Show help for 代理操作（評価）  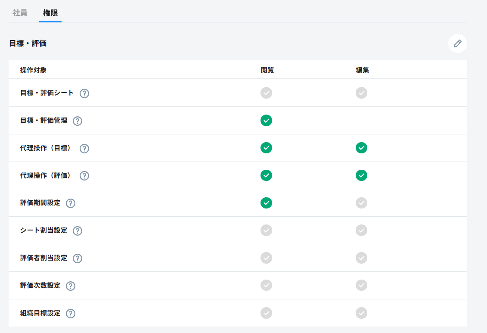84,176
